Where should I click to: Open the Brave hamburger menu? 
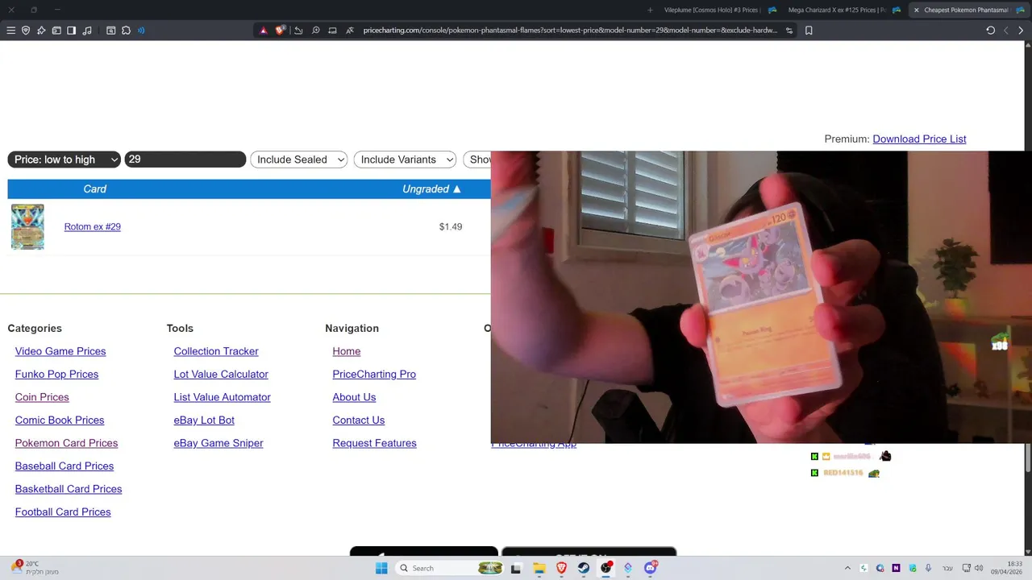click(x=10, y=31)
